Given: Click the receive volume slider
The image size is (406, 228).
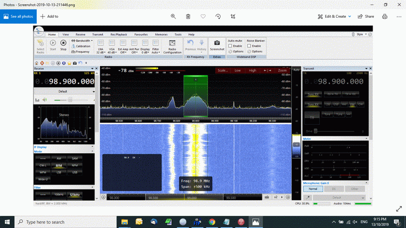Looking at the screenshot, I should (x=70, y=100).
